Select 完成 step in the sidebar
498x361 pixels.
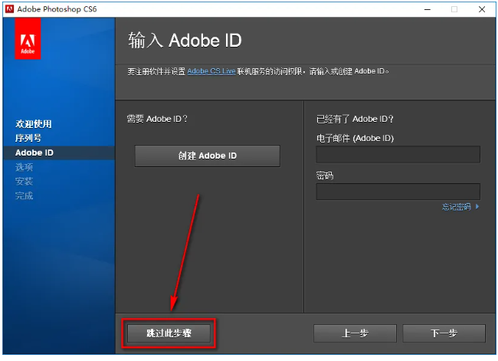[24, 195]
